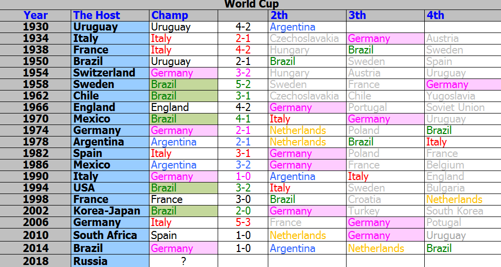Click the Year column header
This screenshot has height=267, width=501.
click(36, 15)
